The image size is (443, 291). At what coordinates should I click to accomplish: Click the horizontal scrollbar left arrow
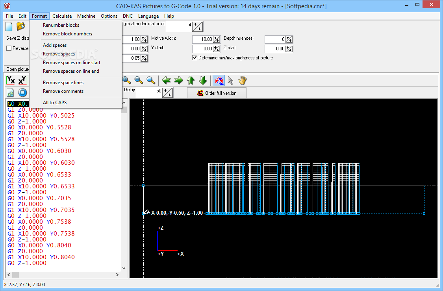[x=9, y=274]
